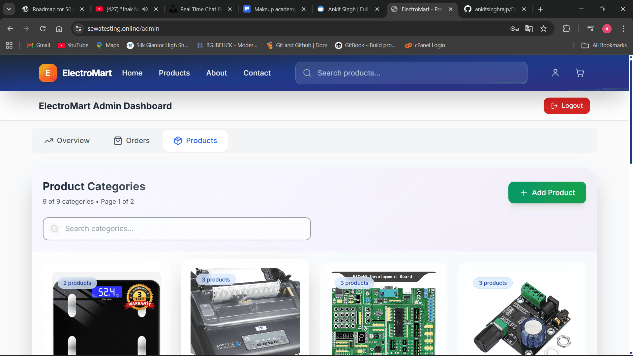Open the shopping cart icon
633x356 pixels.
click(x=580, y=73)
